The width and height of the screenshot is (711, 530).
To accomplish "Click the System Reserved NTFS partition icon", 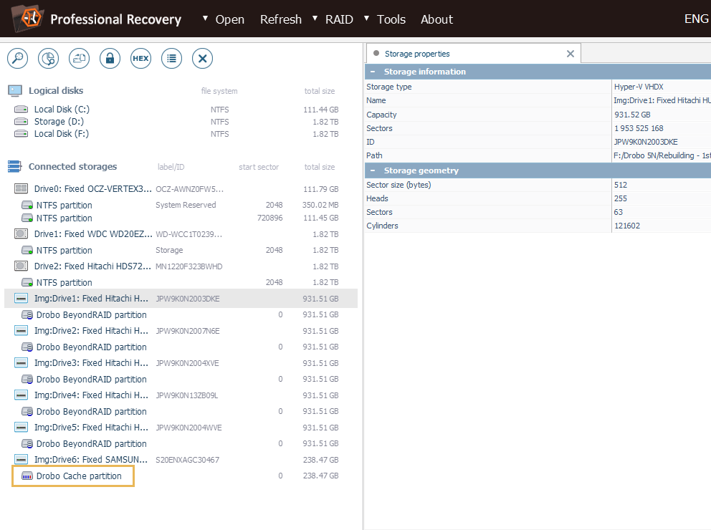I will pos(27,206).
